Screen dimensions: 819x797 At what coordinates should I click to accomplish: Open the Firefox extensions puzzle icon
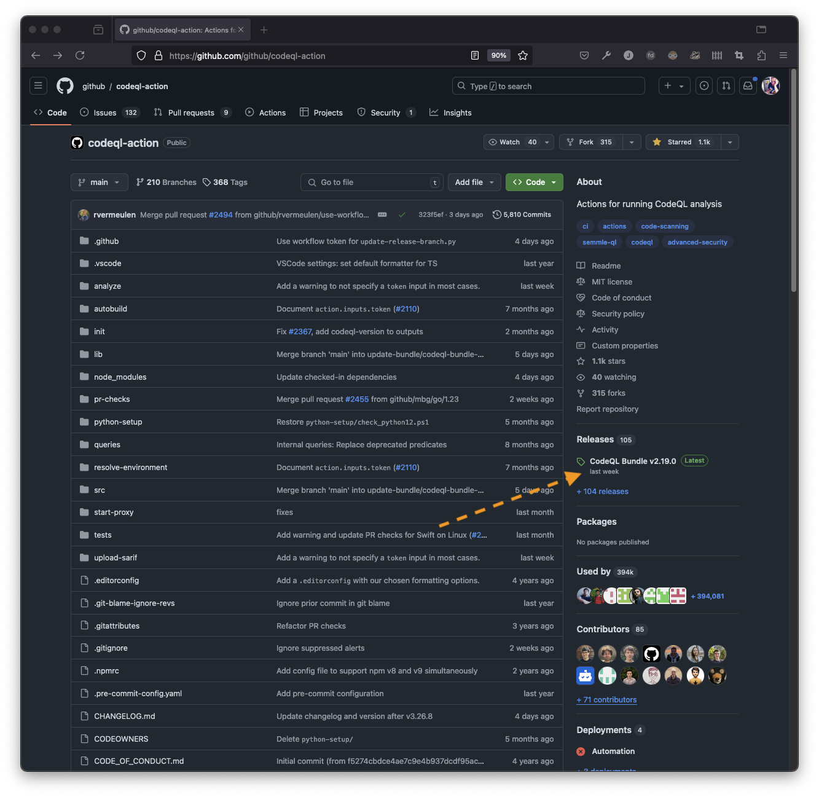pos(761,55)
